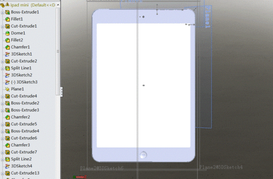Click the 'Plane2@3DSketch4' label in viewport
The width and height of the screenshot is (273, 179).
(221, 167)
